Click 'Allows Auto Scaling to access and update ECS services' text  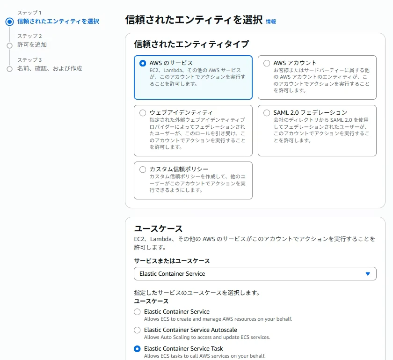pos(207,337)
